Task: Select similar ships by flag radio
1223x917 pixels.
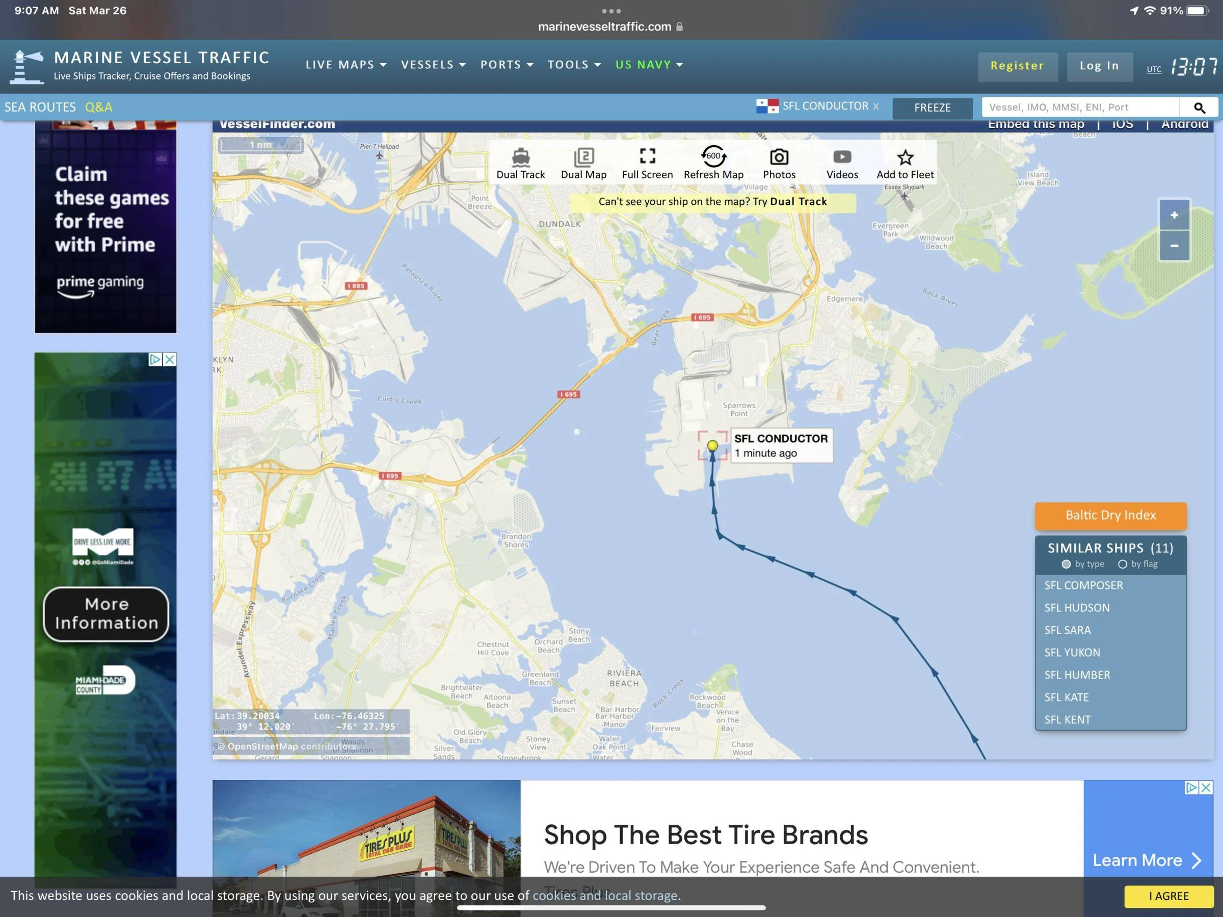Action: click(x=1123, y=564)
